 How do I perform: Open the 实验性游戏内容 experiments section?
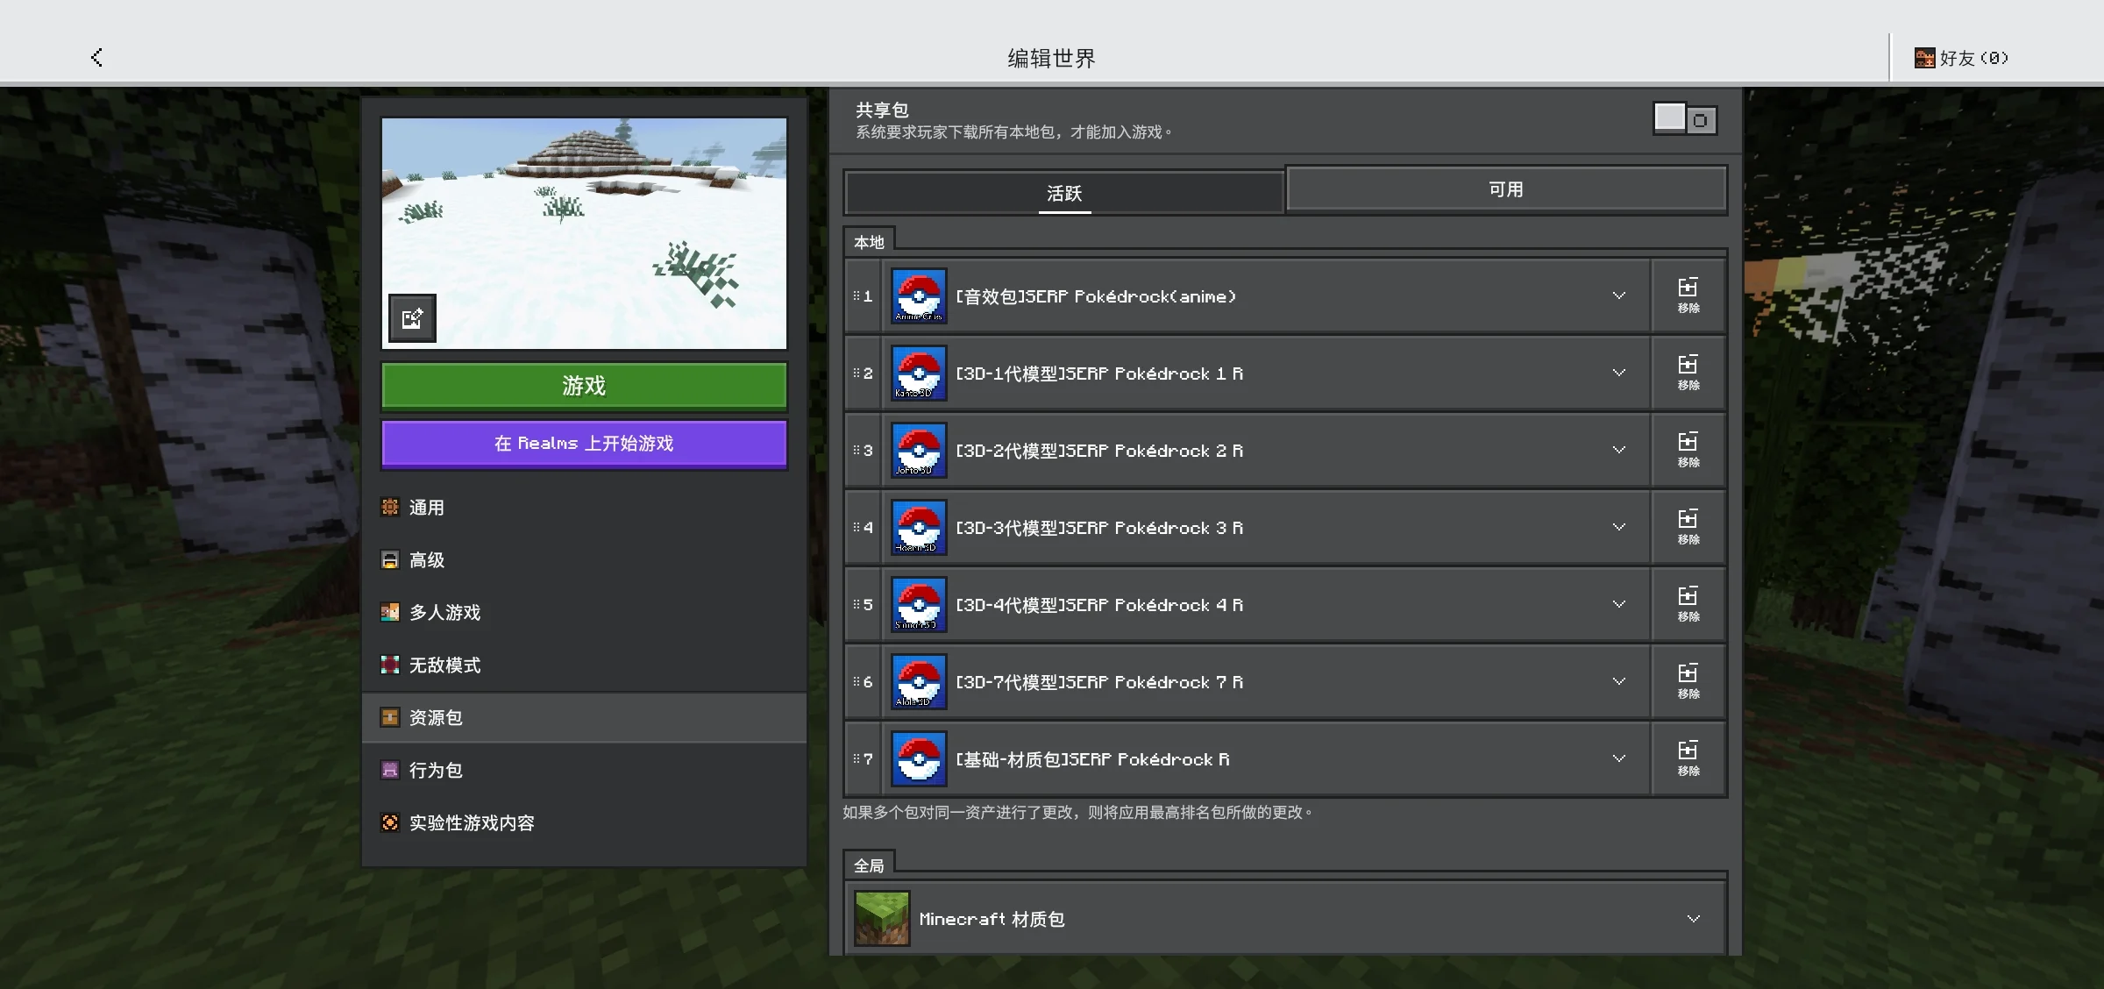coord(584,823)
